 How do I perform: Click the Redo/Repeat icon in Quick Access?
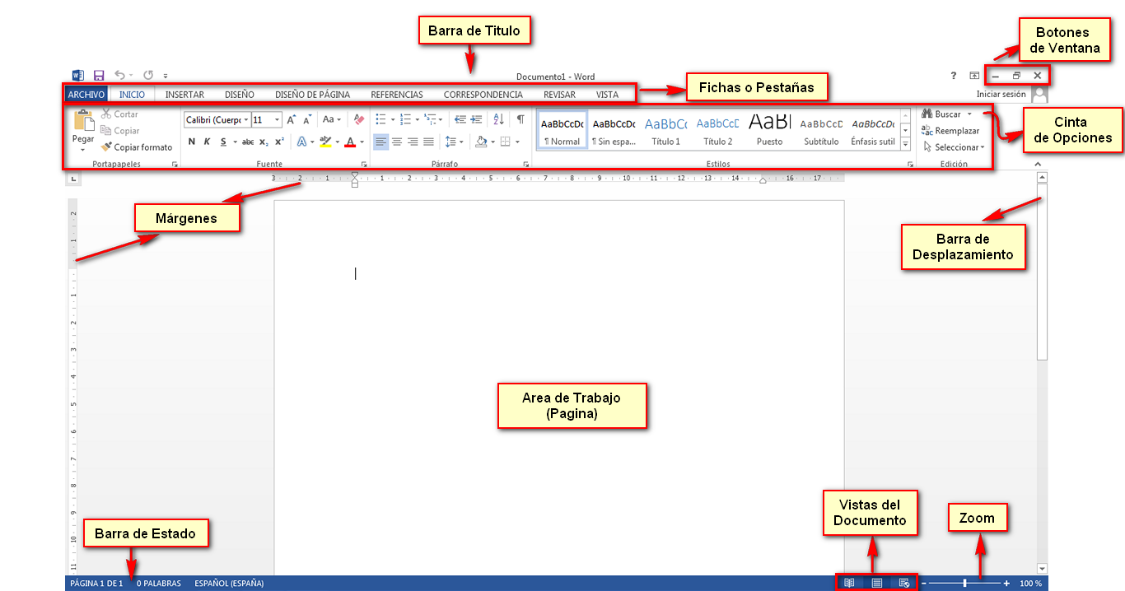tap(148, 75)
